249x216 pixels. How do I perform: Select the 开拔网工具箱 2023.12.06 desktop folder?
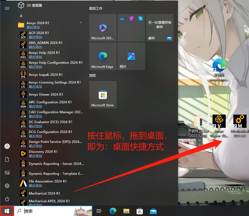198,127
